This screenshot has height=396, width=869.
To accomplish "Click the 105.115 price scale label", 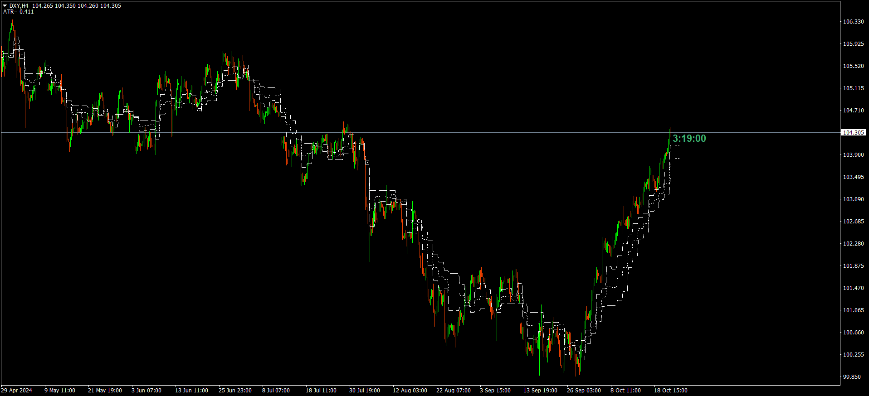I will [853, 88].
